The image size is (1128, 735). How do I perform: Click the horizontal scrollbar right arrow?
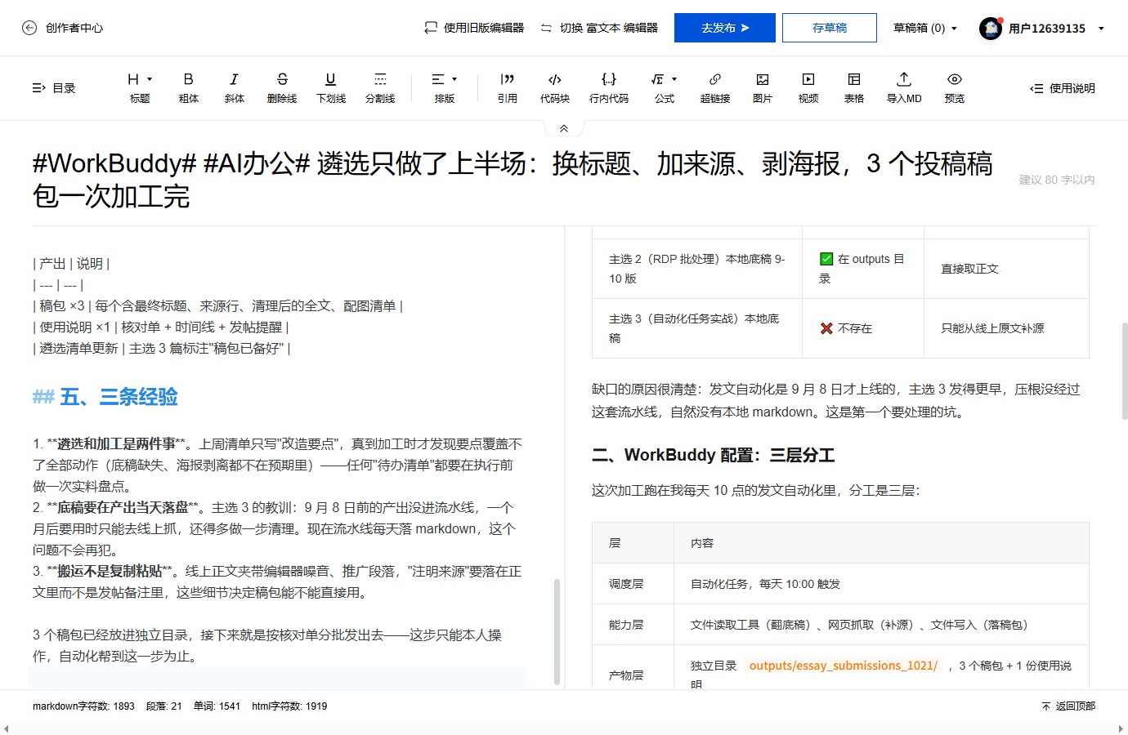1121,728
